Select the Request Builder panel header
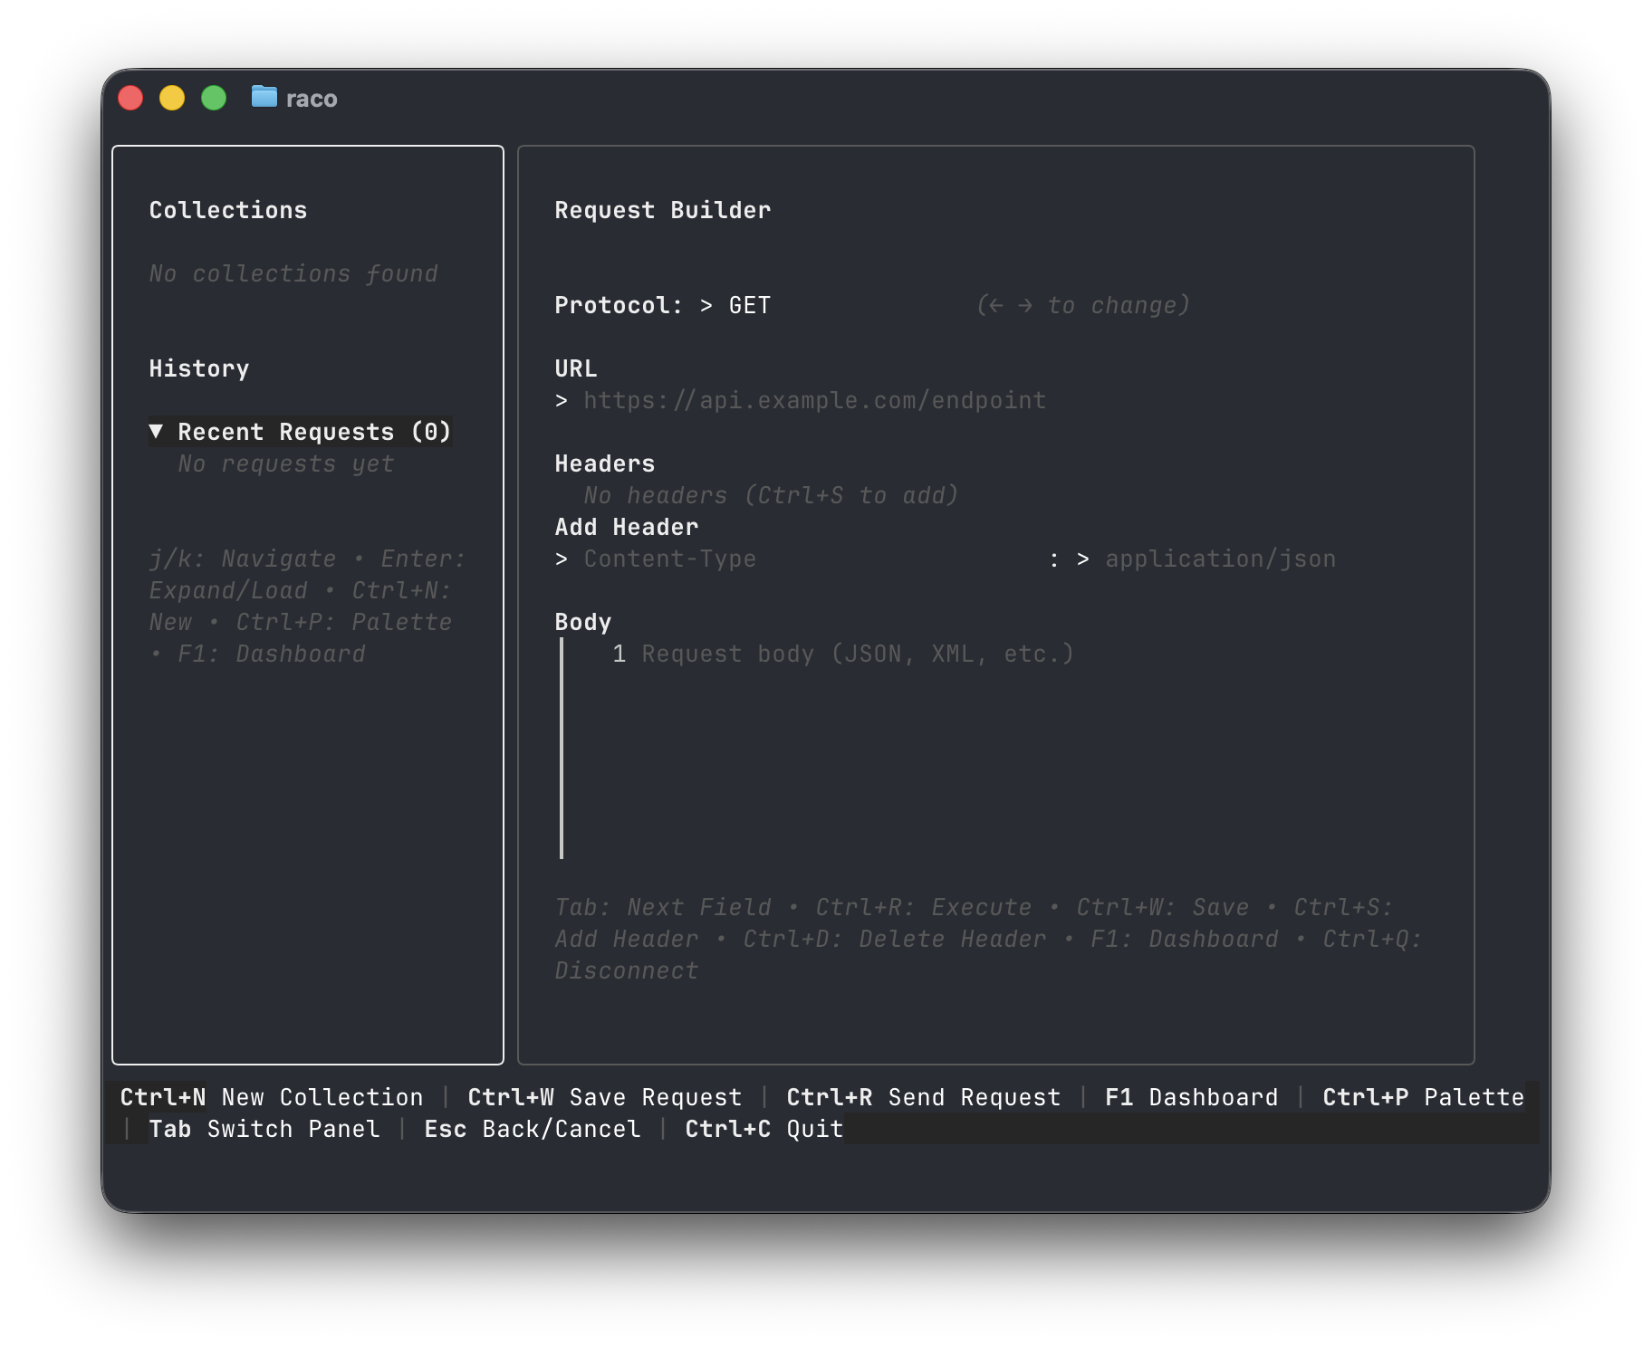Screen dimensions: 1652x1347 pyautogui.click(x=662, y=209)
